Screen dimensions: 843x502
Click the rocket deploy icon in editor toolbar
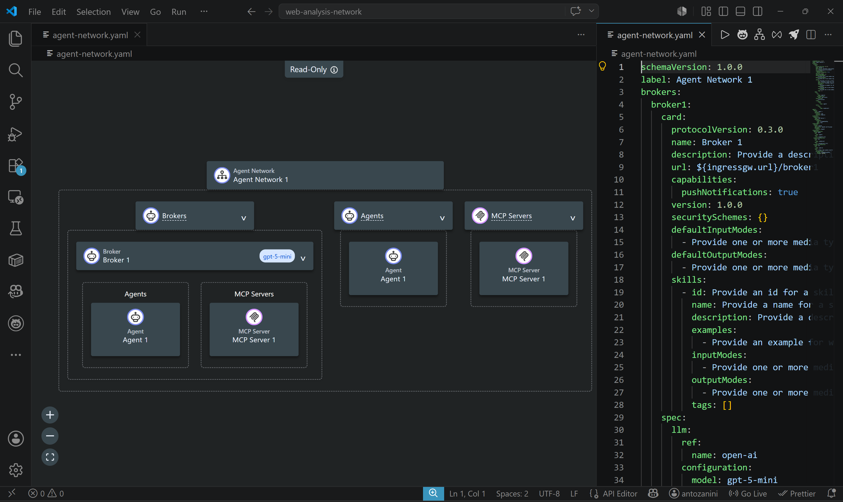[x=794, y=35]
